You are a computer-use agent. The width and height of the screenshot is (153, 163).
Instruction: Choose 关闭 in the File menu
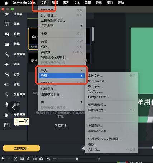coord(62,42)
